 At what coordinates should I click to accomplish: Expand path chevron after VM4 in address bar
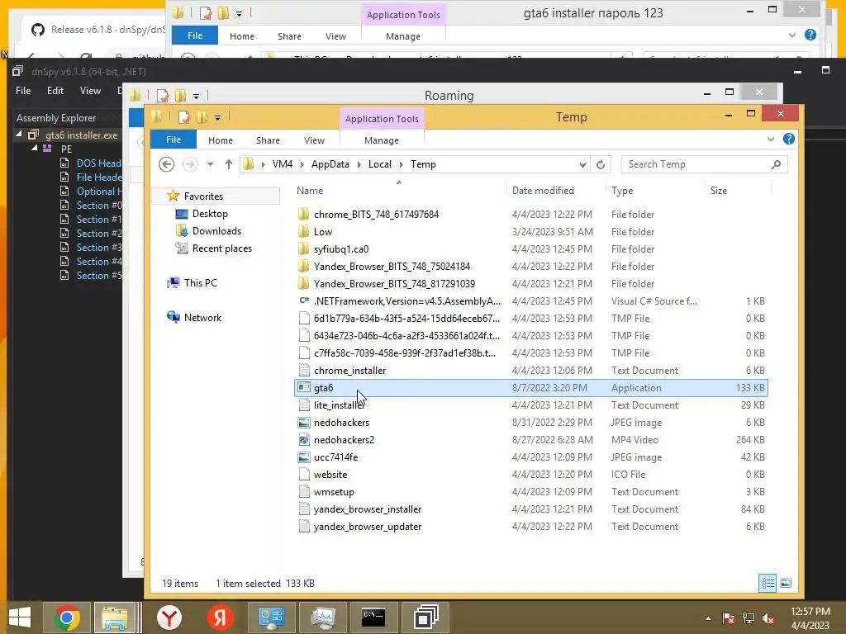click(302, 164)
